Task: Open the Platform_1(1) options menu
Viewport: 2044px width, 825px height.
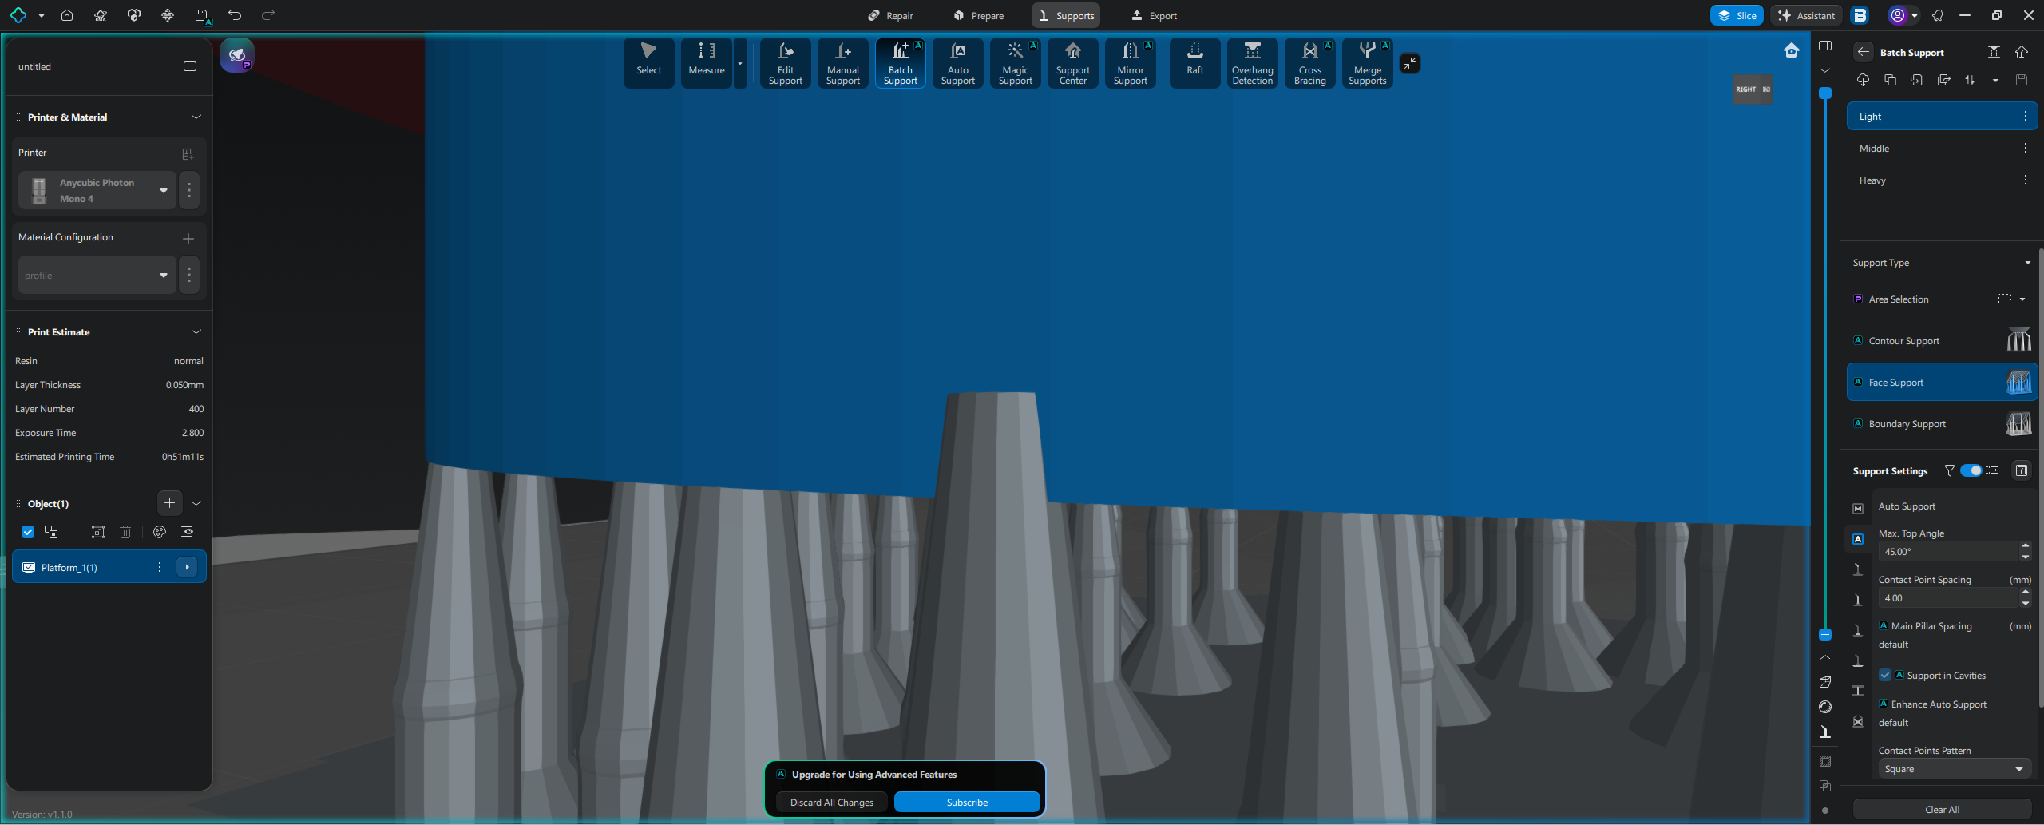Action: (x=160, y=567)
